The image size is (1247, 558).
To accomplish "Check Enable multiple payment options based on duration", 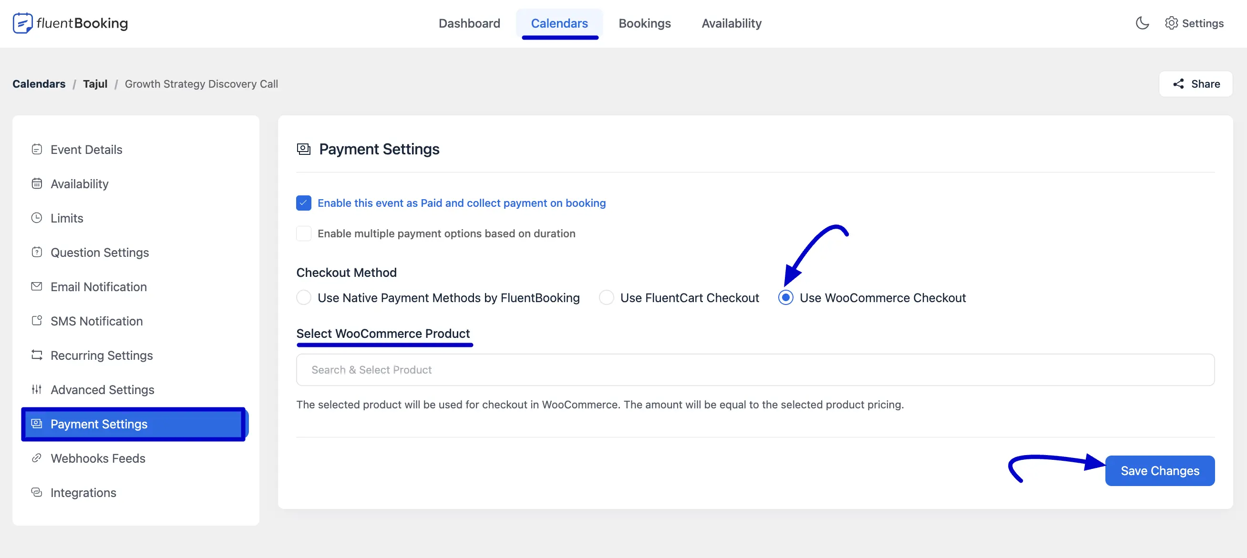I will pos(303,233).
